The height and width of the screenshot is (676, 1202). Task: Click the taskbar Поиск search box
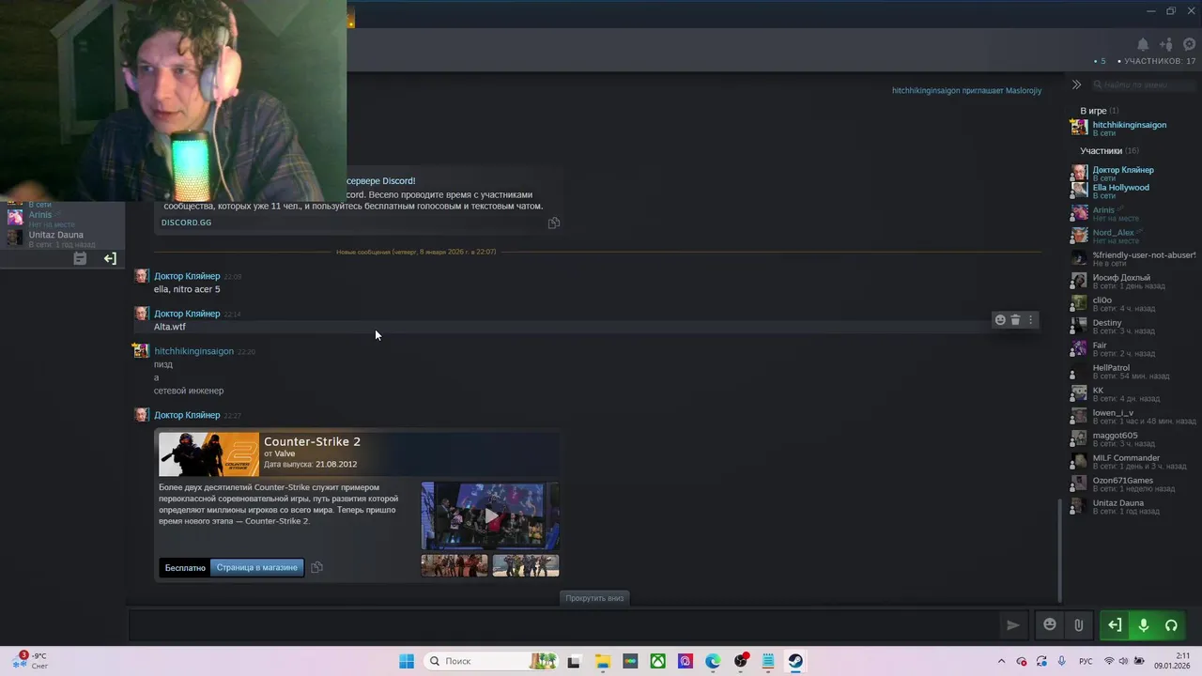pyautogui.click(x=492, y=661)
